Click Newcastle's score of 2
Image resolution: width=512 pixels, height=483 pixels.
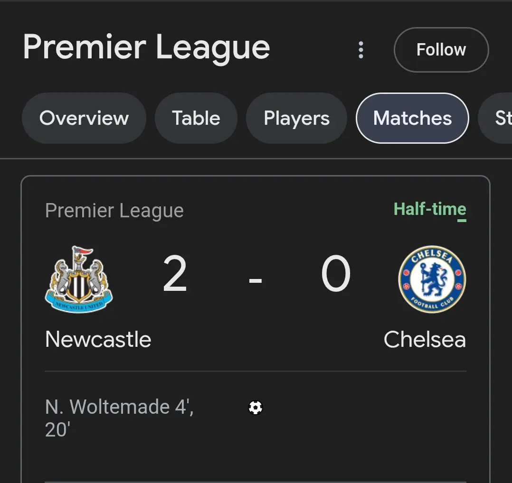tap(175, 273)
